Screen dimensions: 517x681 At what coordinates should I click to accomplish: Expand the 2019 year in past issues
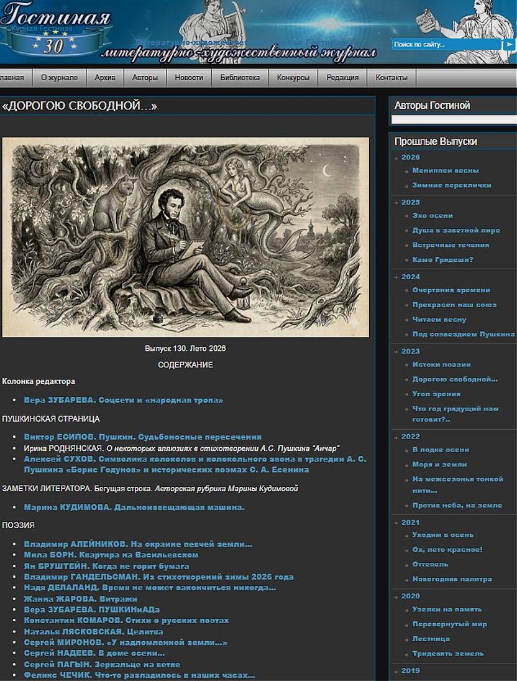[x=411, y=670]
